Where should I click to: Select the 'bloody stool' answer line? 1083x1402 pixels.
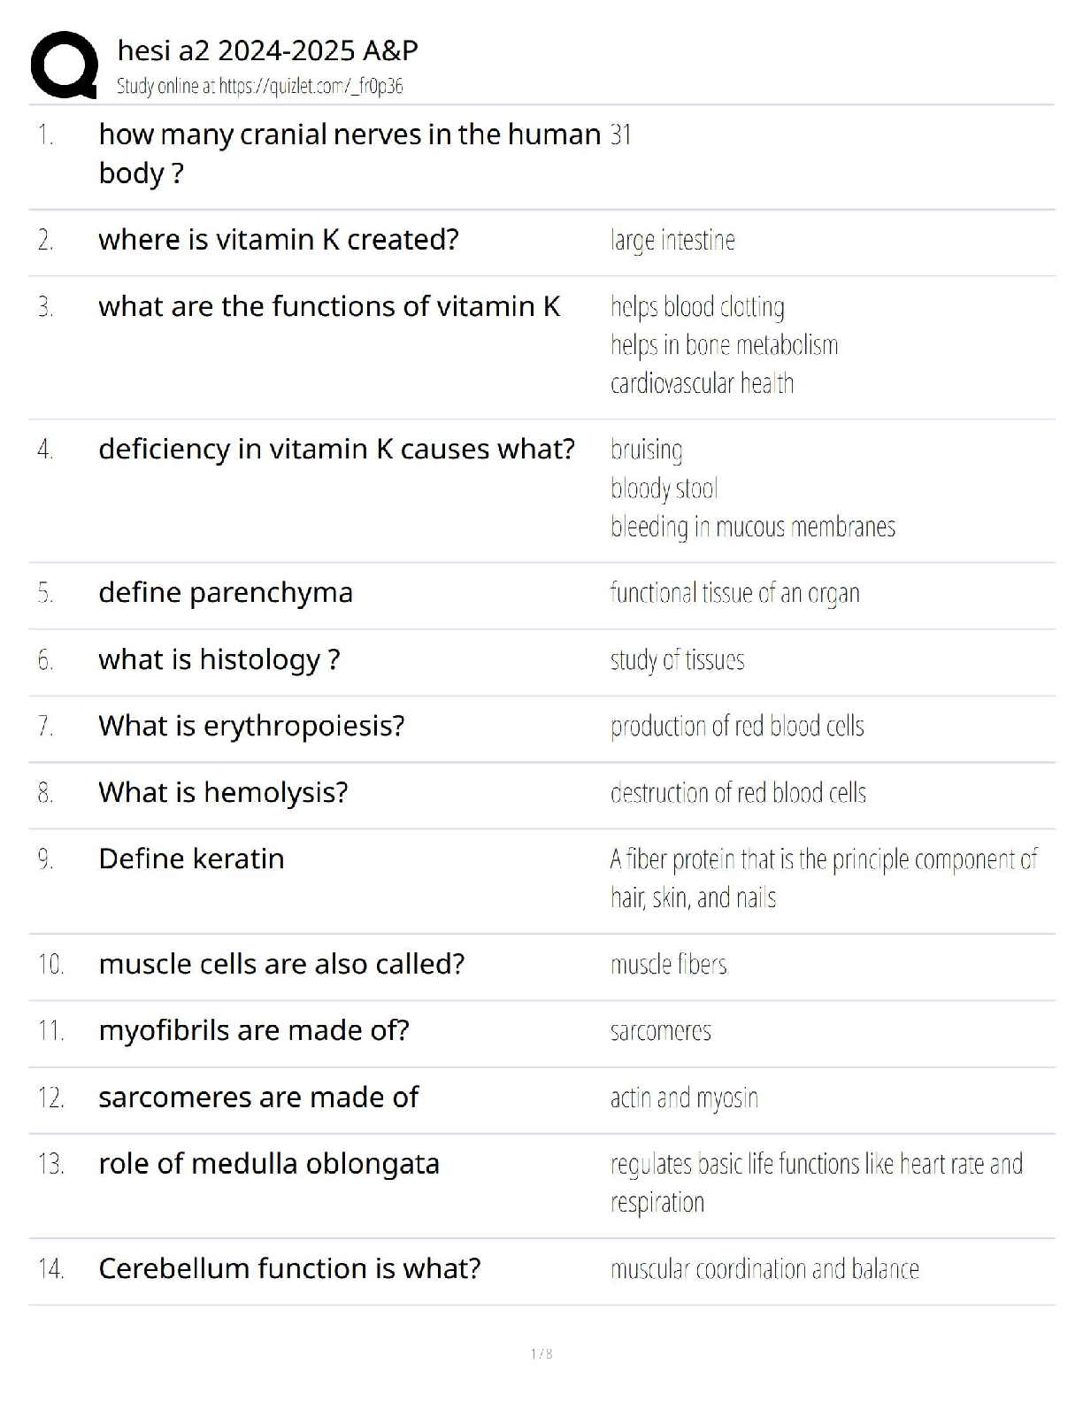[x=664, y=489]
